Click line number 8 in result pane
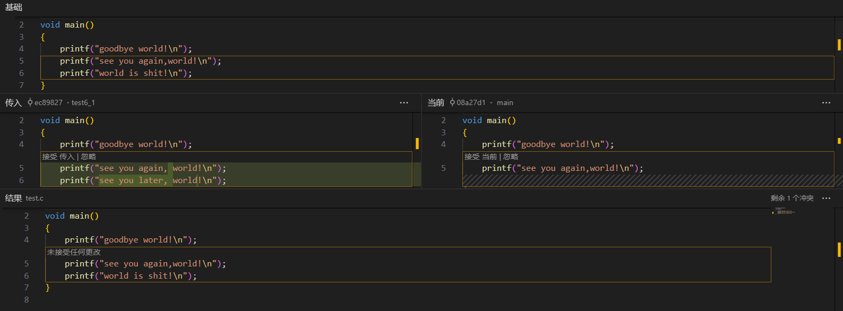Image resolution: width=843 pixels, height=311 pixels. (x=27, y=300)
